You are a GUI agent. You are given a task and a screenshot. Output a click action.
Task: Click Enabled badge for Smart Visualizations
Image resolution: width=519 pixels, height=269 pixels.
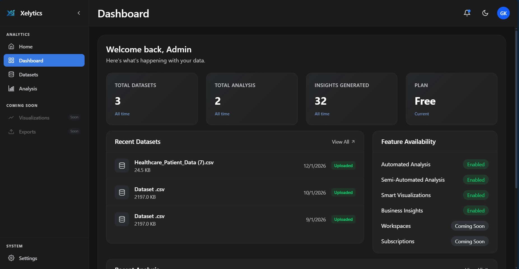click(476, 195)
